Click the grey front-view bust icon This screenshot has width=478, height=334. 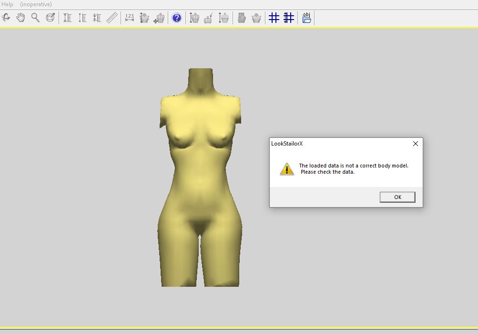click(256, 18)
